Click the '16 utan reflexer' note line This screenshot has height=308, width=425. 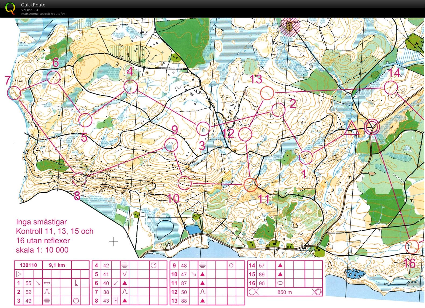click(x=43, y=241)
